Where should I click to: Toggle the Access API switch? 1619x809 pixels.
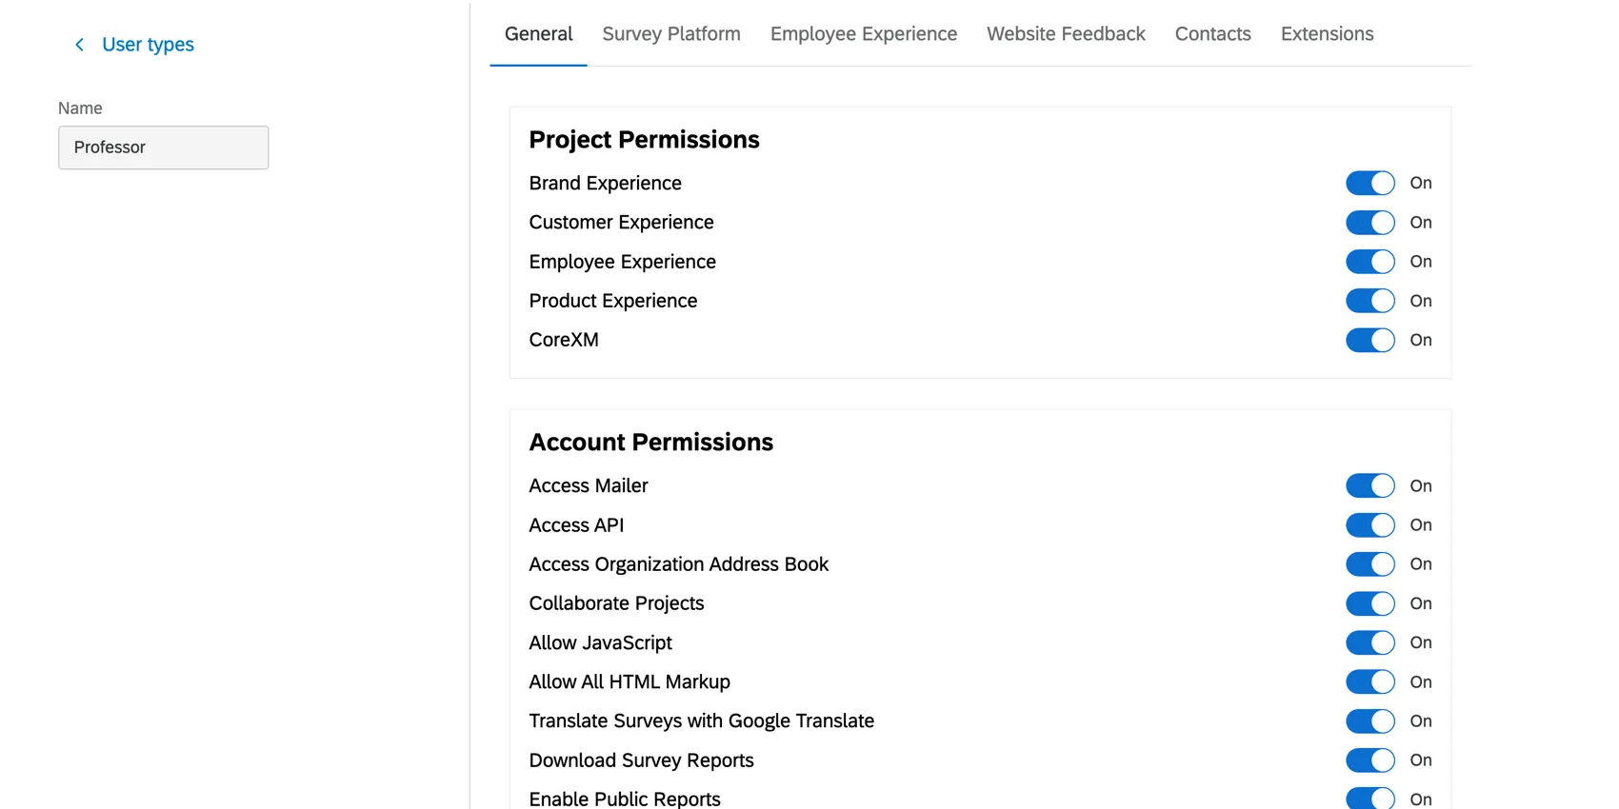tap(1369, 524)
